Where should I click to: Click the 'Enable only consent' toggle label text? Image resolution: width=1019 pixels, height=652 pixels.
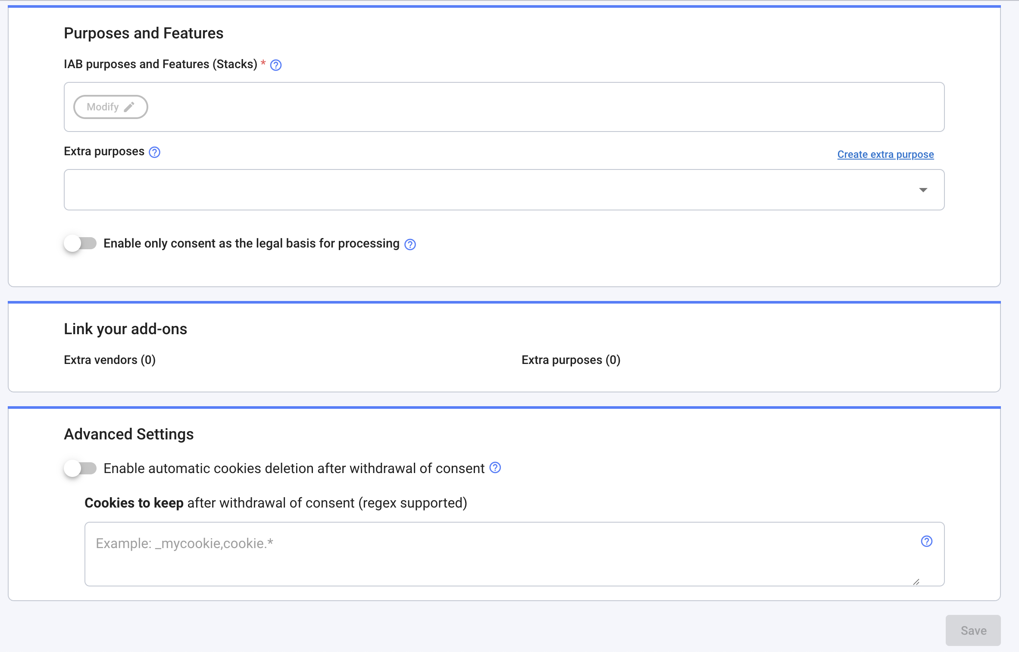pos(251,244)
